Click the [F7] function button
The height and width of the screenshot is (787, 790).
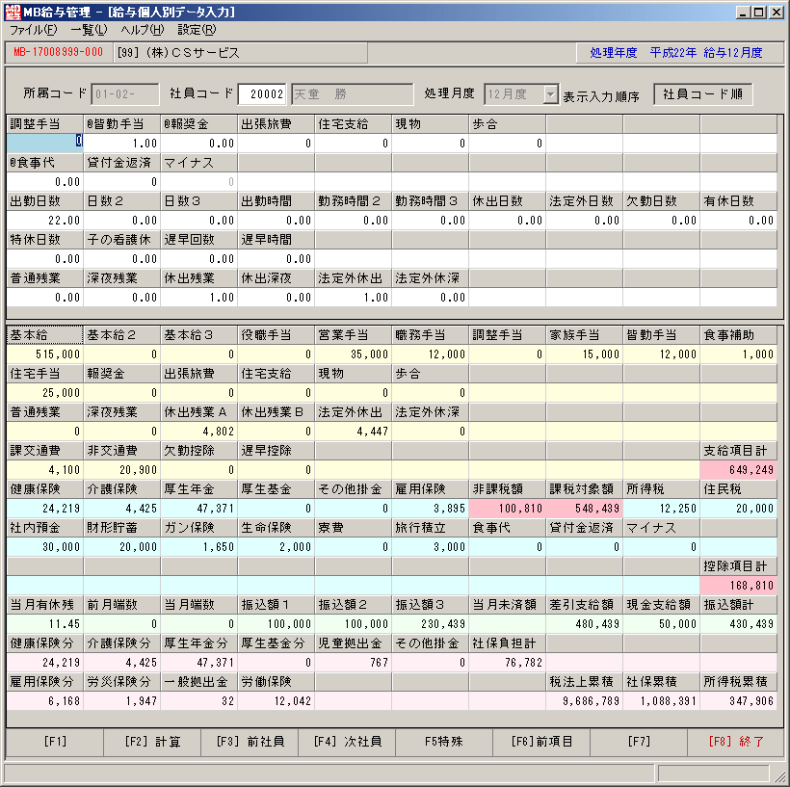pyautogui.click(x=639, y=742)
